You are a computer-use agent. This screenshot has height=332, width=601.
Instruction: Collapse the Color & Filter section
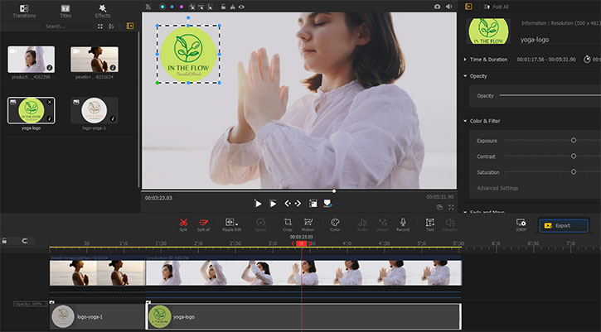pyautogui.click(x=466, y=121)
